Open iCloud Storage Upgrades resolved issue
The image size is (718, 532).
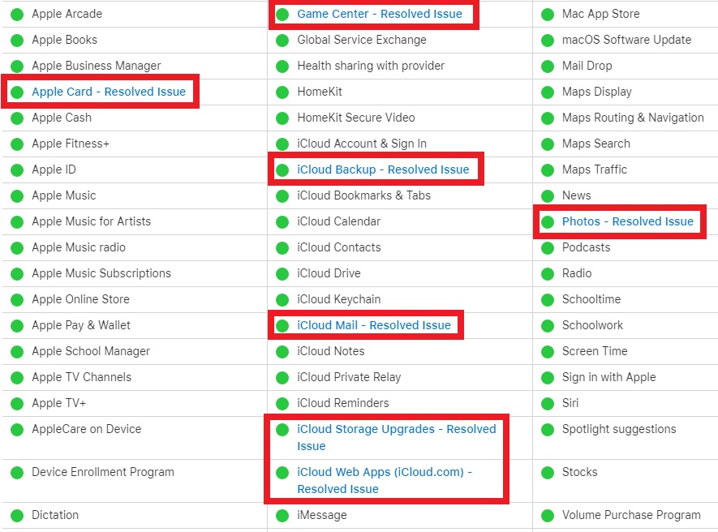point(397,438)
